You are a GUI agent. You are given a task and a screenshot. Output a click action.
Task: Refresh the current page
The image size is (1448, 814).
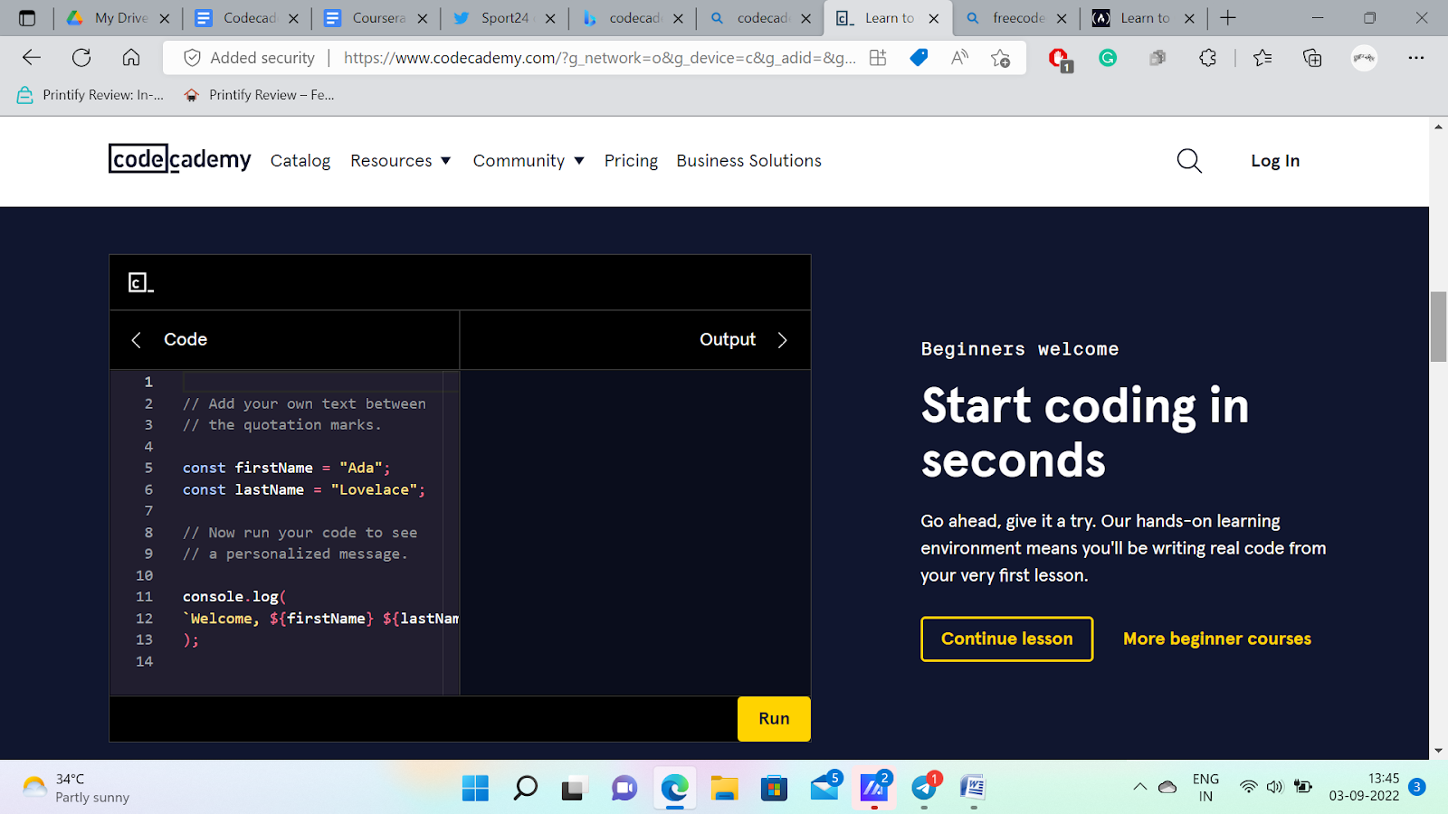coord(81,58)
